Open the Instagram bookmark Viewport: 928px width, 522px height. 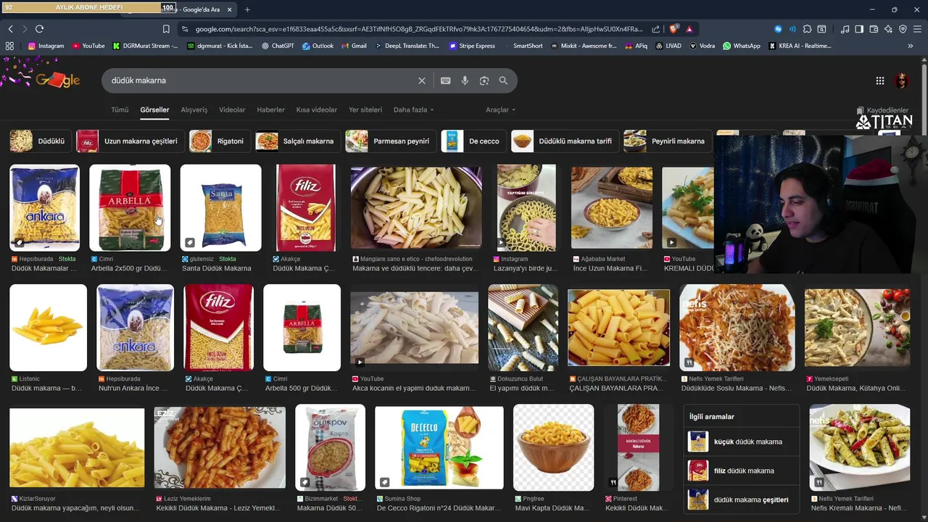coord(46,46)
